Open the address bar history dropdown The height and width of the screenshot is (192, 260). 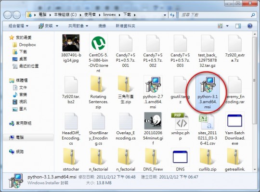(165, 15)
